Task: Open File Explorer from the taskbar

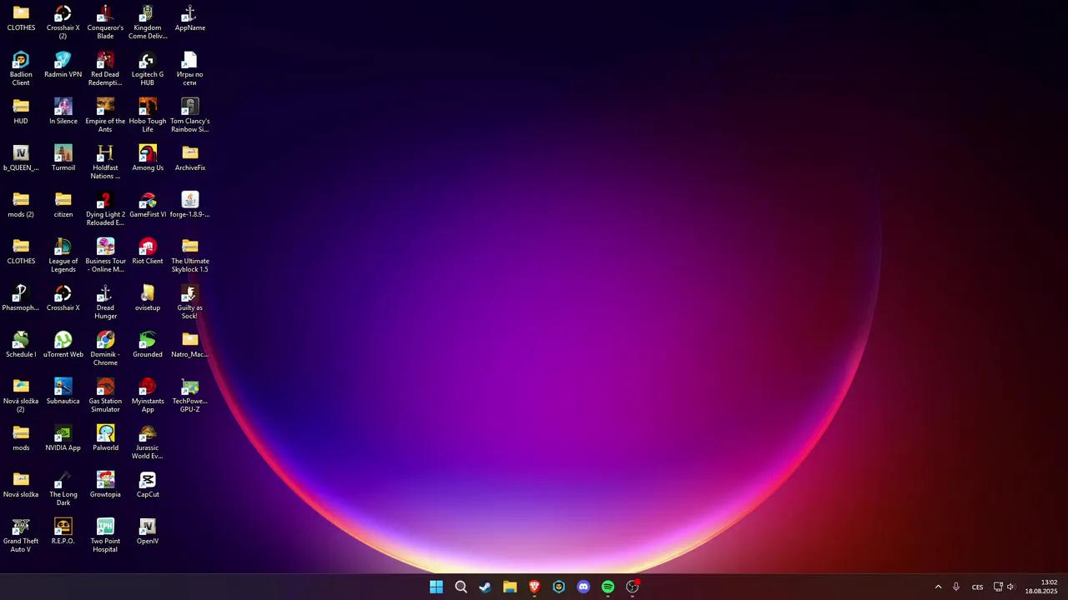Action: click(510, 587)
